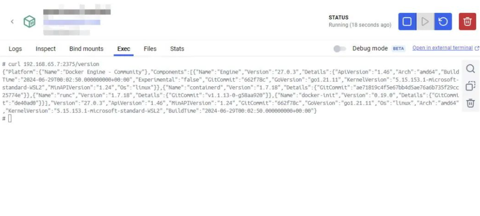Viewport: 480px width, 216px height.
Task: Click the blurred image name link
Action: tap(72, 22)
